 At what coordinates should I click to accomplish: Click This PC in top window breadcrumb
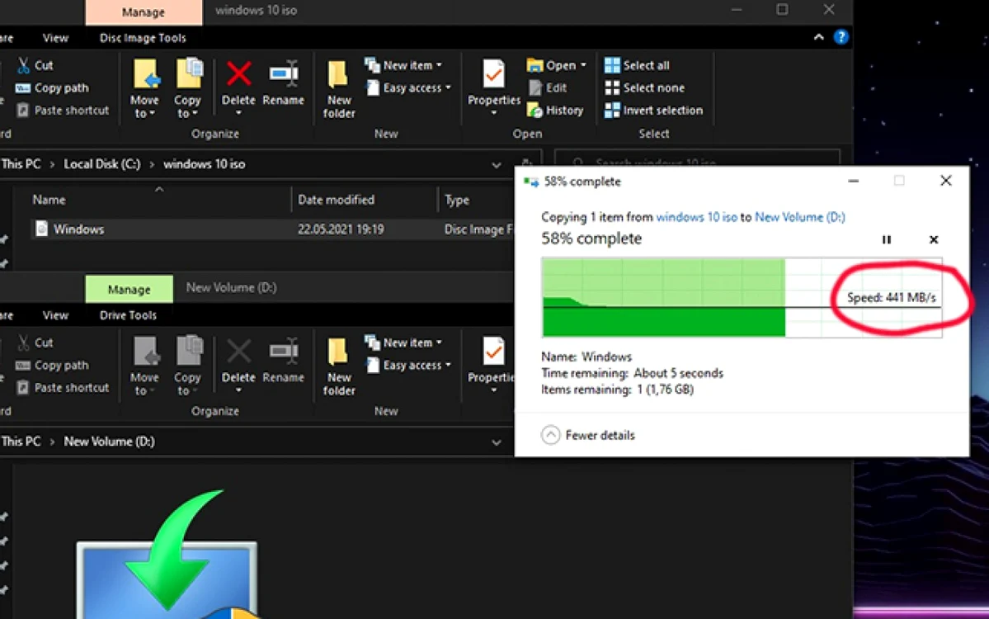coord(21,164)
